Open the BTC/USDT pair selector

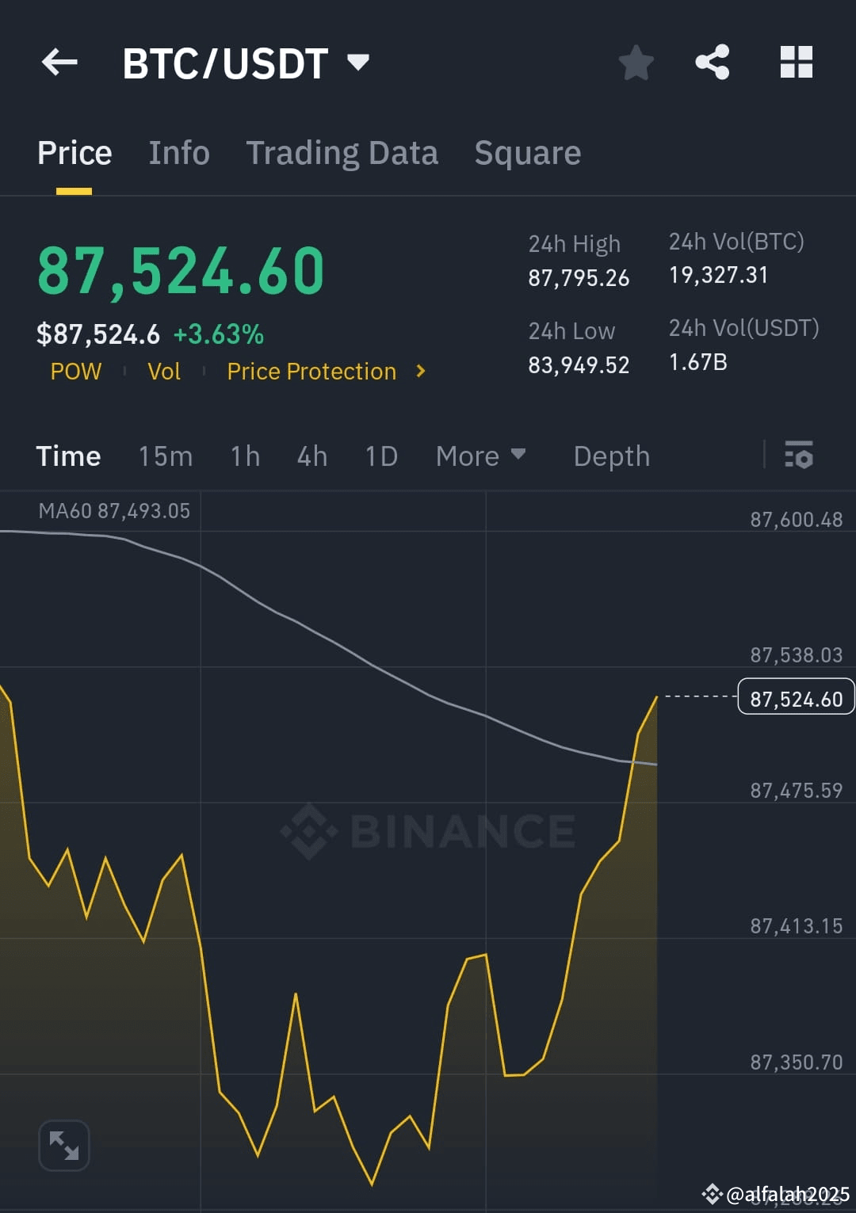click(246, 63)
